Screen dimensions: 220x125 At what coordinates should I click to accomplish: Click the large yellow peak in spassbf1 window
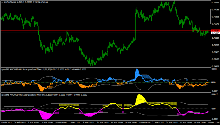click(x=140, y=99)
